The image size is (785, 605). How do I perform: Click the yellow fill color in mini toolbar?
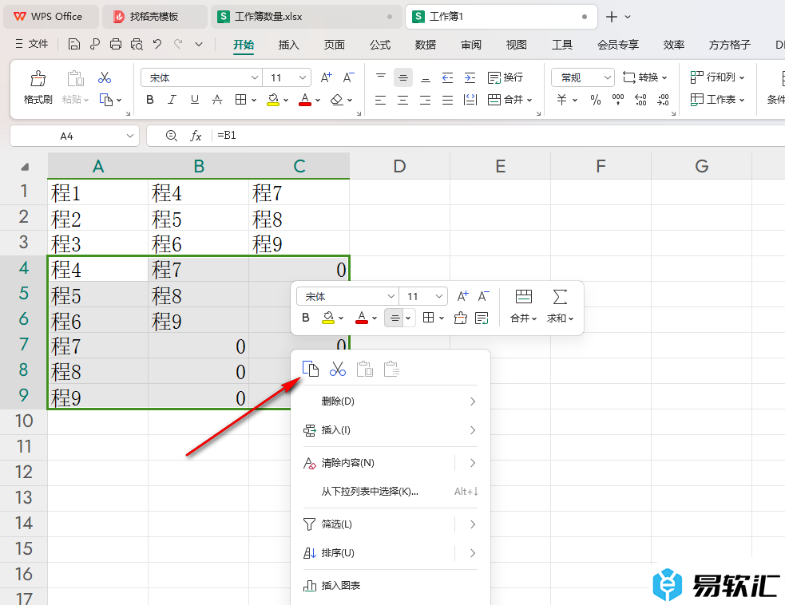click(x=328, y=318)
